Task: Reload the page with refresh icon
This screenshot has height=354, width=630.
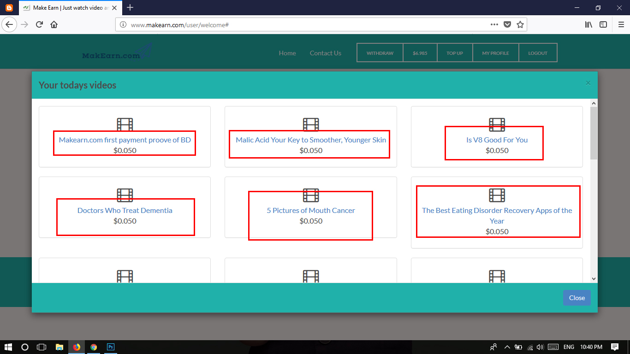Action: [39, 24]
